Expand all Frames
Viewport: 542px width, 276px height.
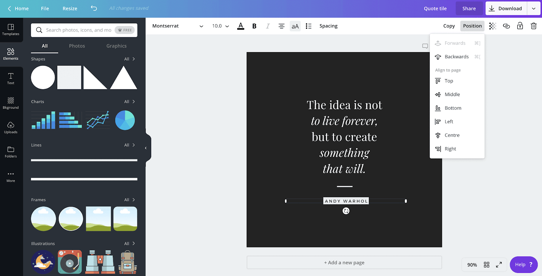(130, 200)
